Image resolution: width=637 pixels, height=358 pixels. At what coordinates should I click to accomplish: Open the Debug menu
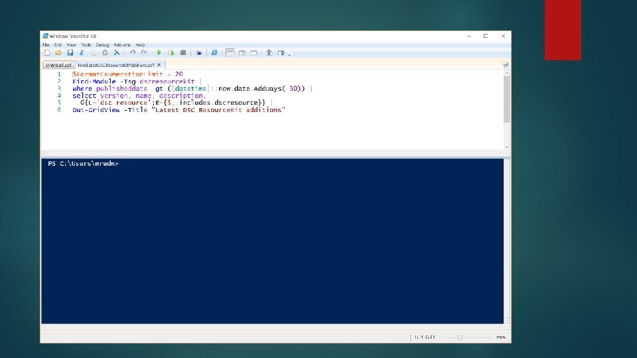pyautogui.click(x=102, y=45)
